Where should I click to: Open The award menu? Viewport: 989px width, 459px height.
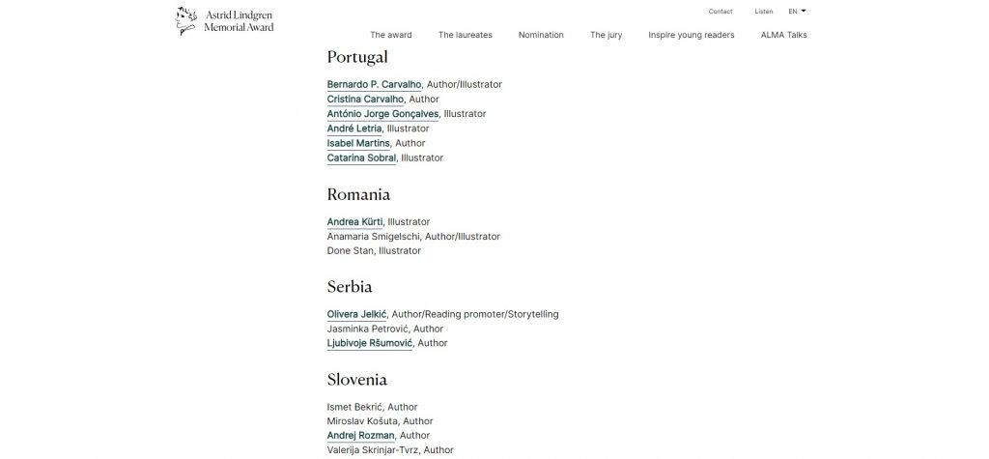coord(390,35)
